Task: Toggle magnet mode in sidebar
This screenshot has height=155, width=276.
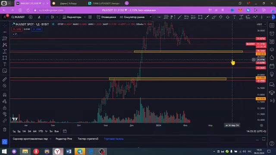Action: [x=5, y=95]
